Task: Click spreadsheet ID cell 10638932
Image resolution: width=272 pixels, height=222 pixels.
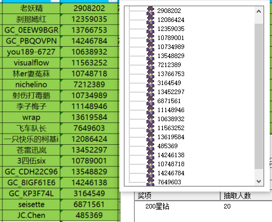Action: click(x=89, y=52)
